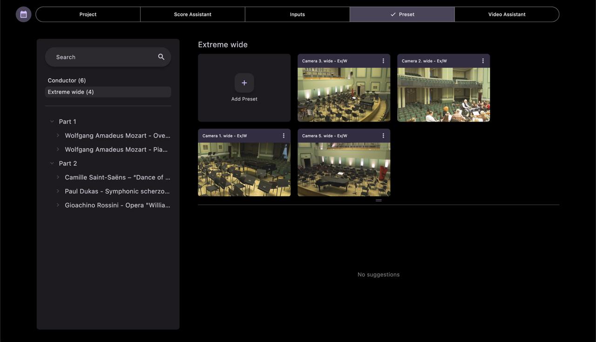Open the three-dot menu on Camera 2 wide

tap(482, 60)
